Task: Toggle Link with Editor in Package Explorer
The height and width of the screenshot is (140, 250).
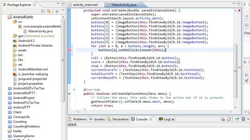Action: 49,11
